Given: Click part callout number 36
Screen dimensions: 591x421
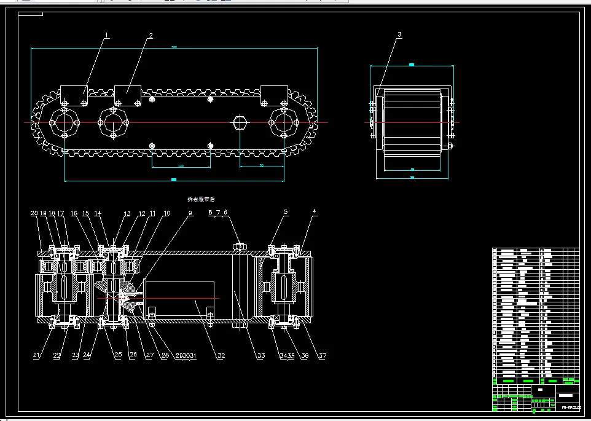Looking at the screenshot, I should 305,355.
